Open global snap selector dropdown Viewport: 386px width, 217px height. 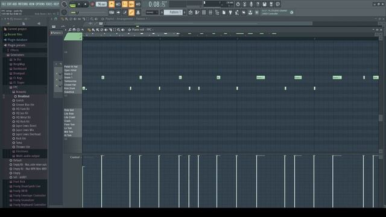(151, 12)
